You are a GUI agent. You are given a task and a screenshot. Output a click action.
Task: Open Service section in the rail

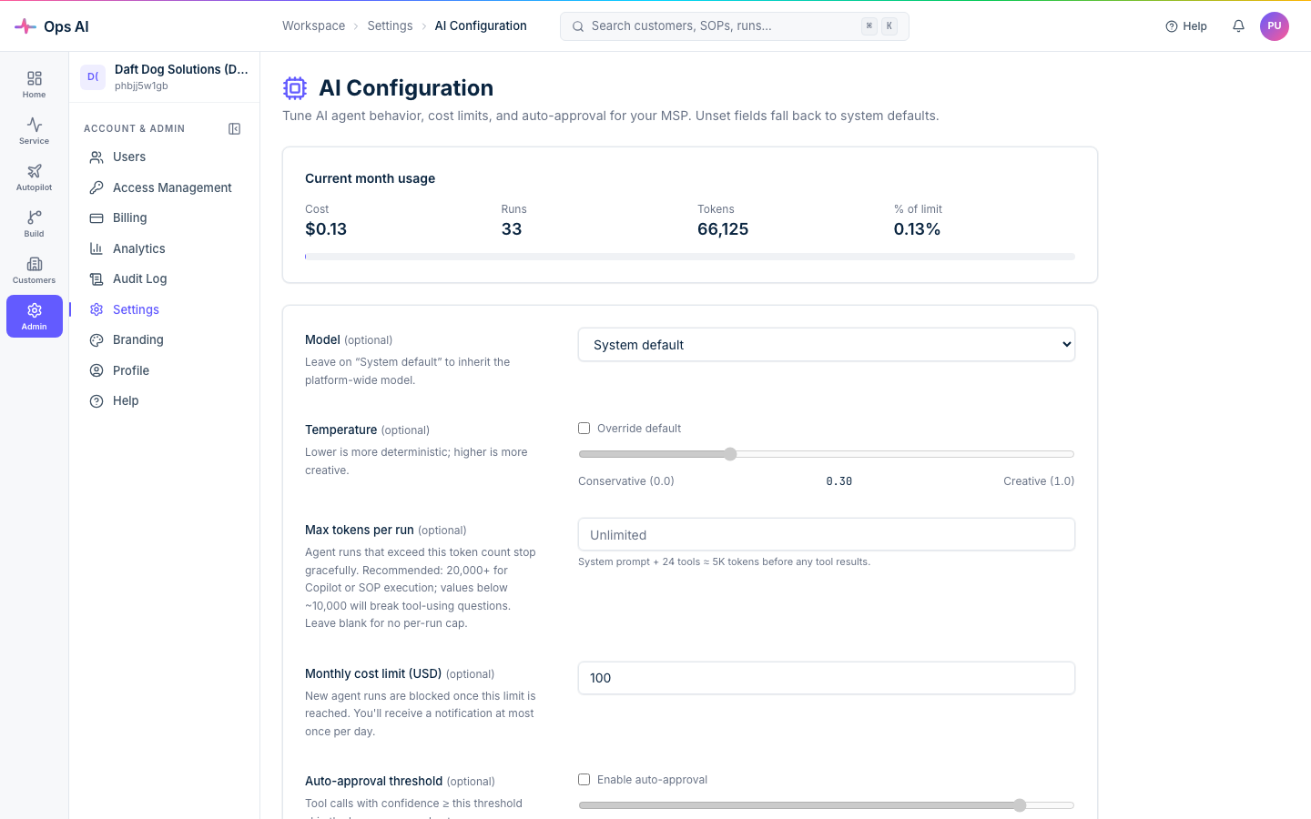click(34, 131)
